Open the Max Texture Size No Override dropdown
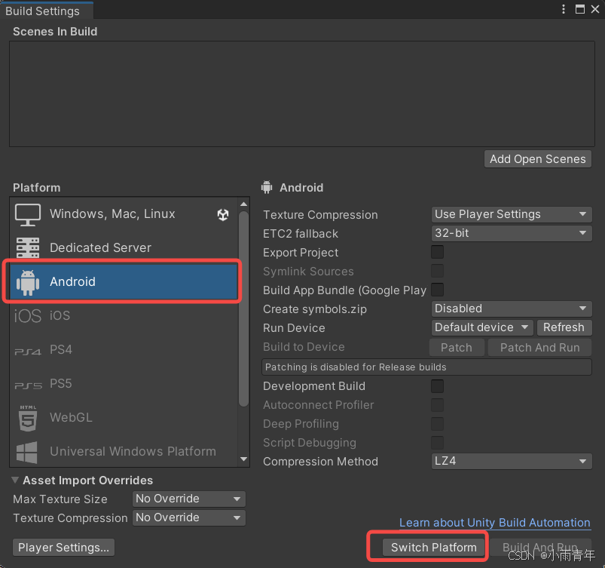Image resolution: width=605 pixels, height=568 pixels. pos(188,499)
